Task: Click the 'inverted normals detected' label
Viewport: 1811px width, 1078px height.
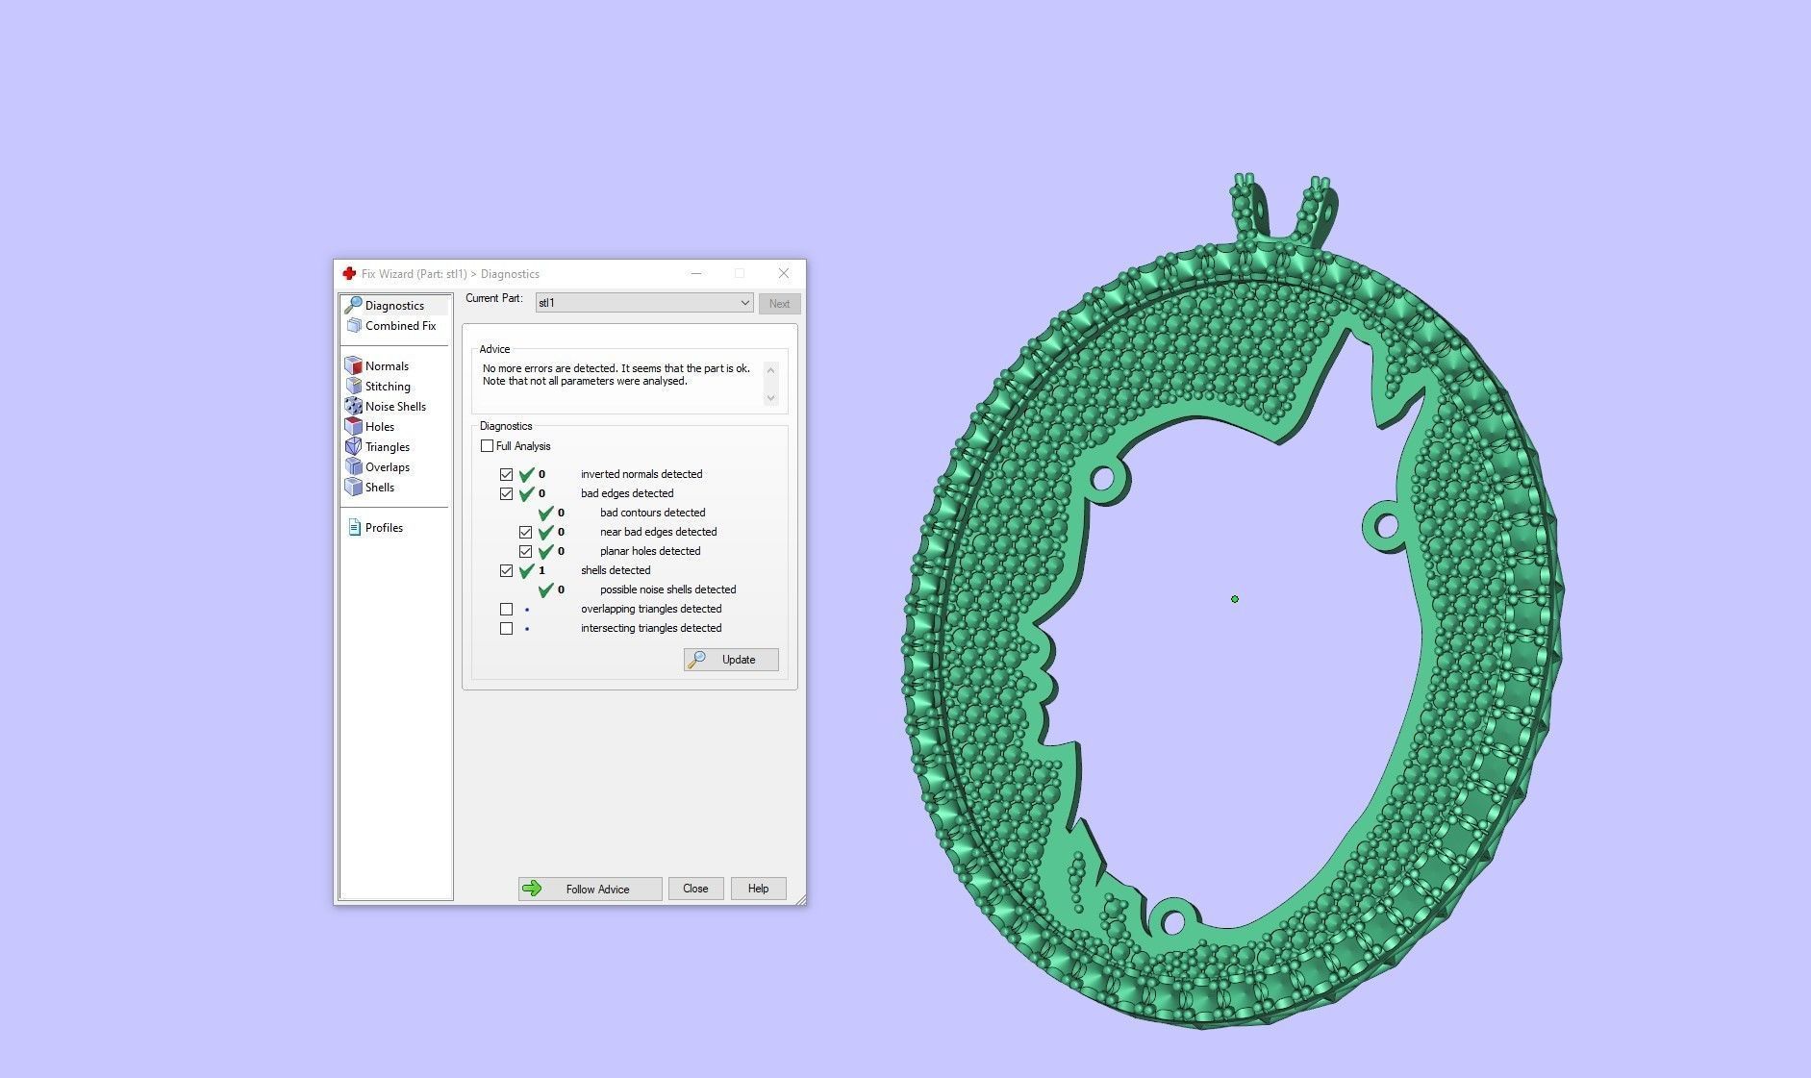Action: tap(641, 474)
